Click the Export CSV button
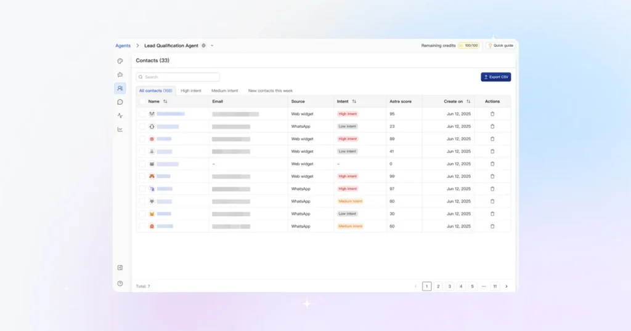Viewport: 631px width, 331px height. 496,77
